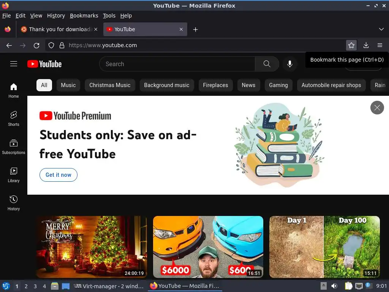This screenshot has height=292, width=389.
Task: Open Subscriptions in the sidebar
Action: click(14, 147)
